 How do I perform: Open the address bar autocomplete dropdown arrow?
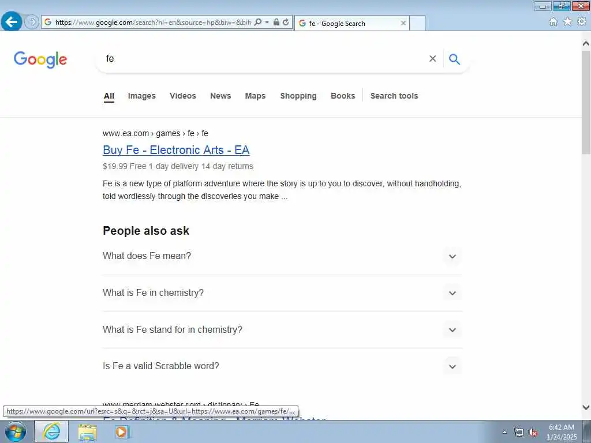click(x=267, y=22)
